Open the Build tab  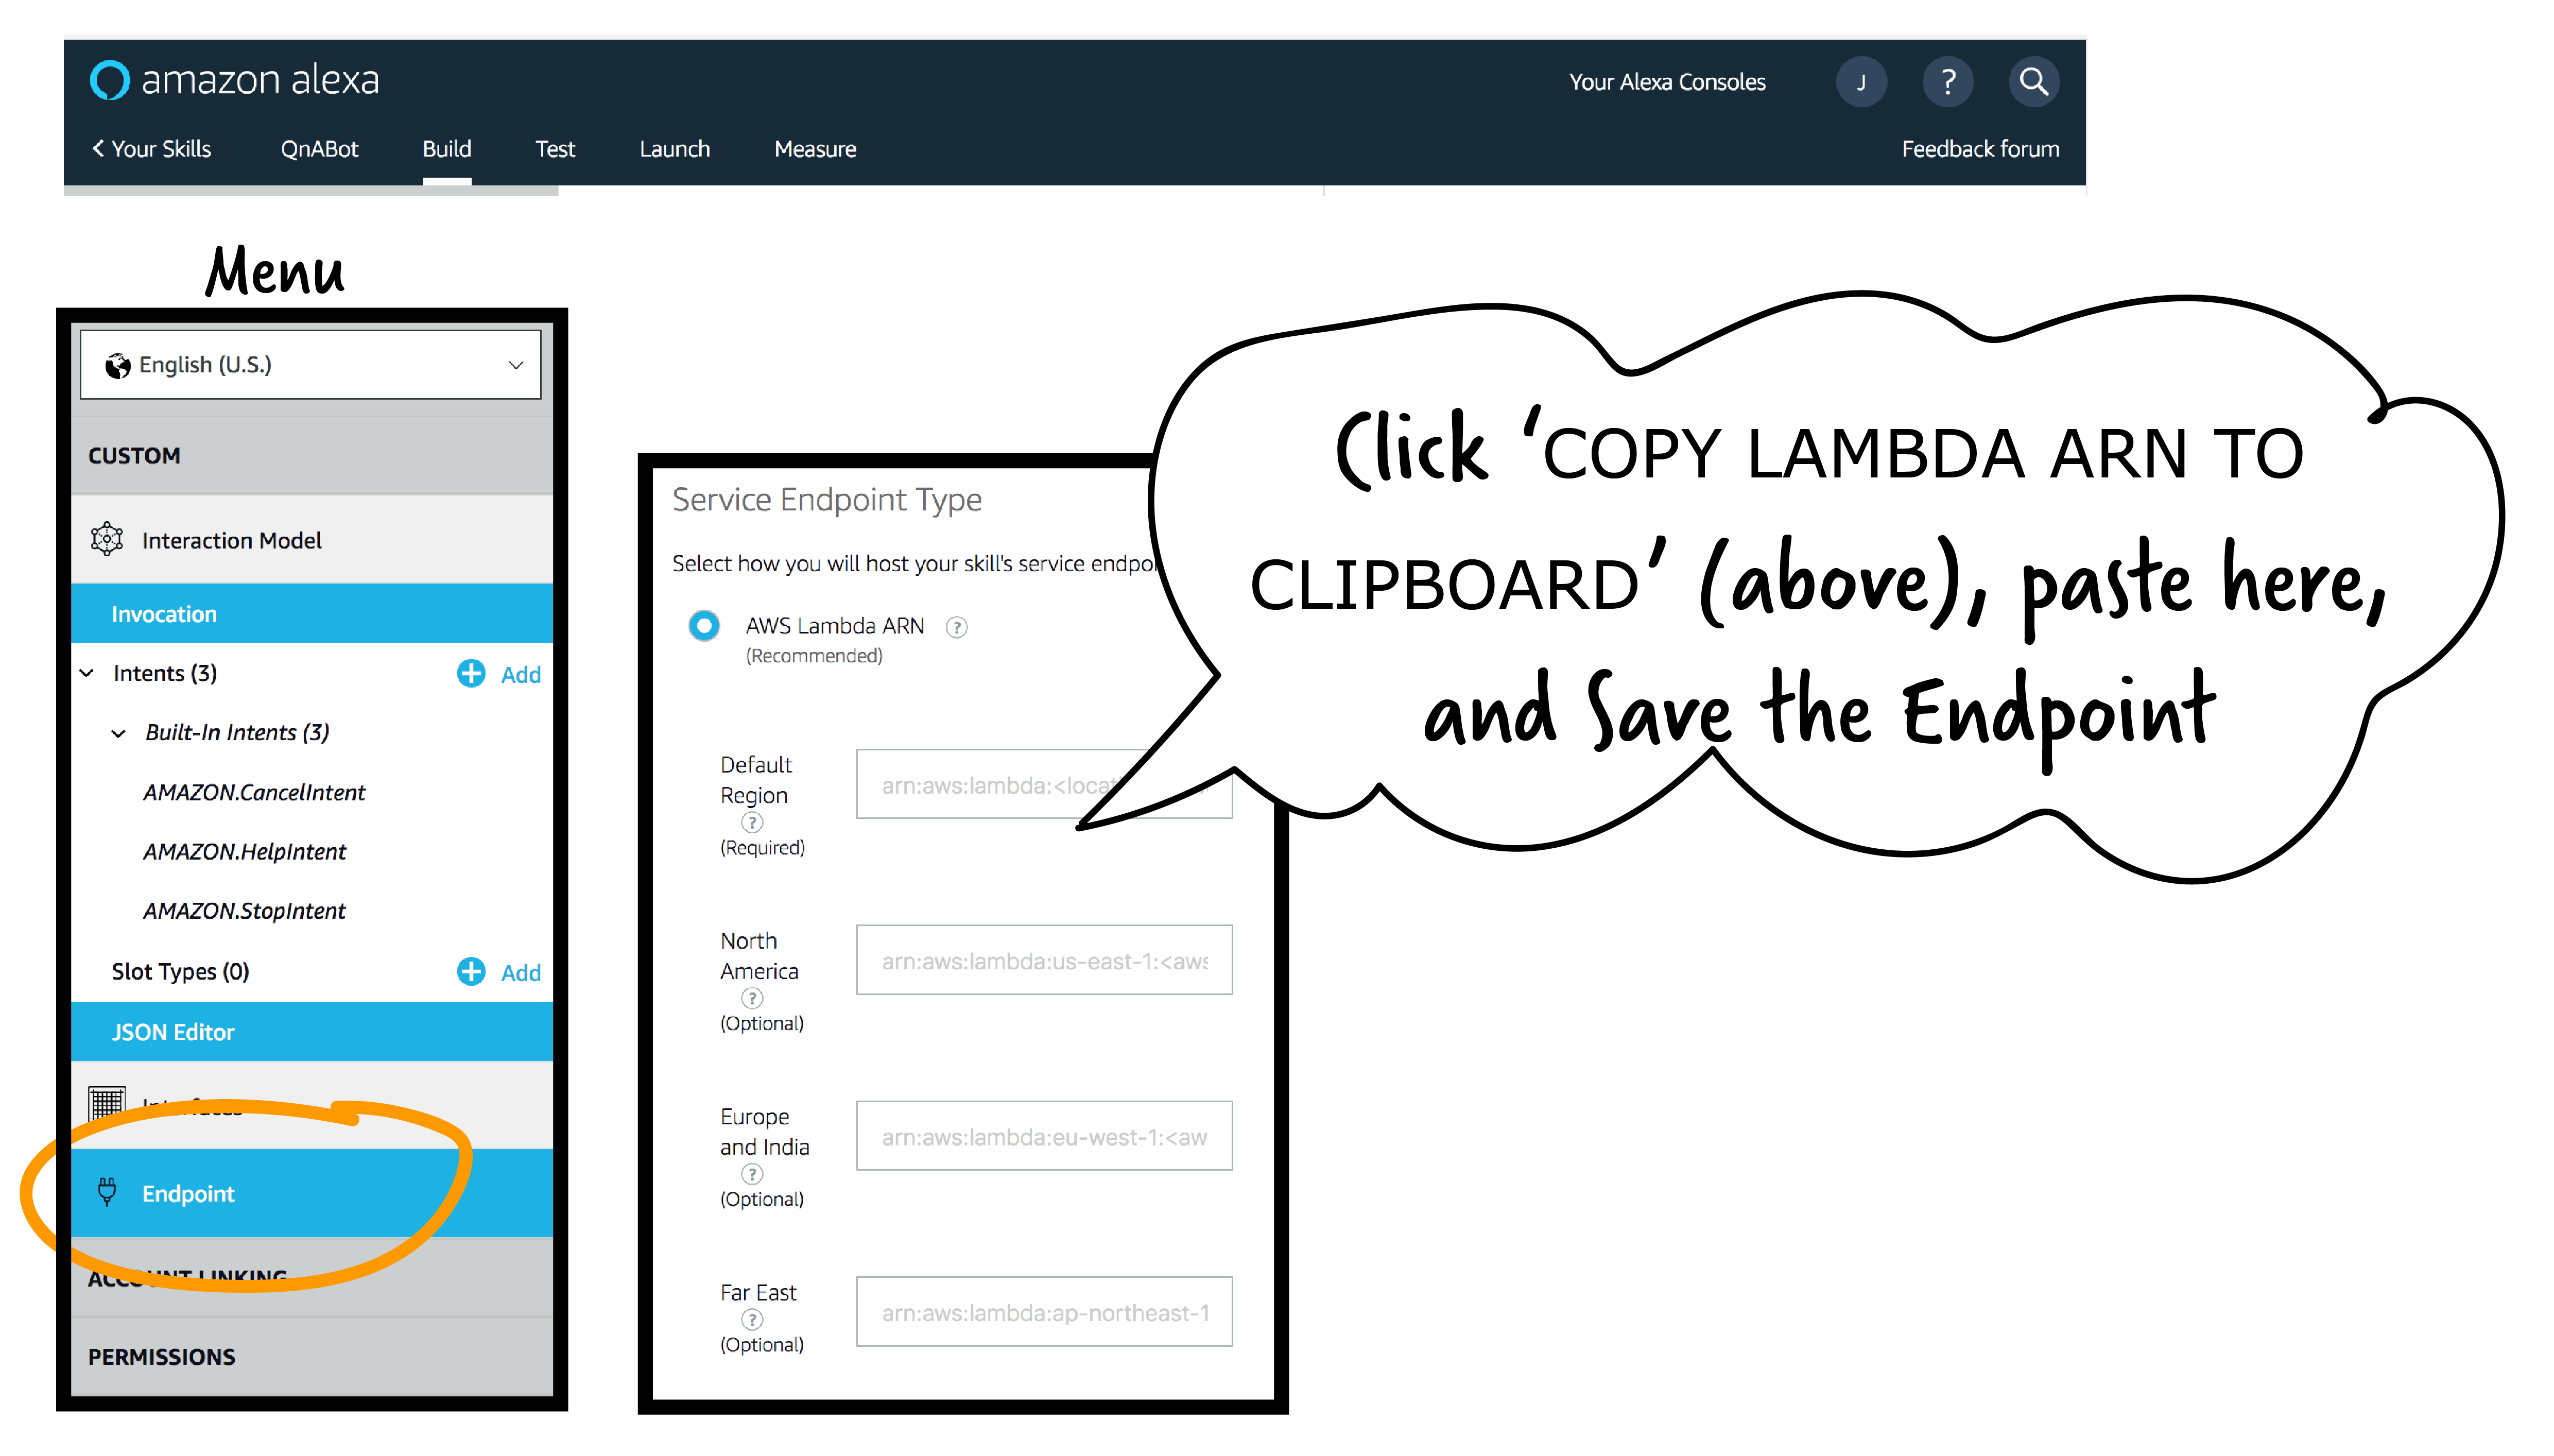click(x=446, y=149)
